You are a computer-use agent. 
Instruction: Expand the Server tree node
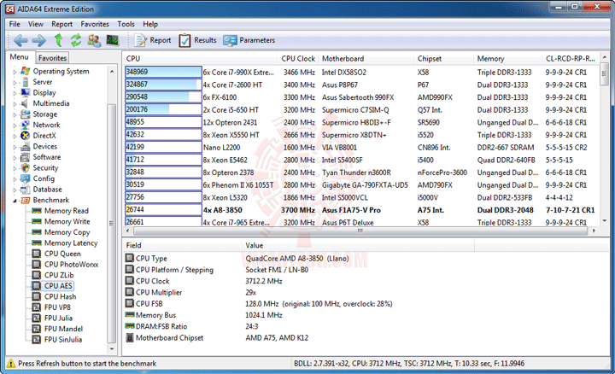[15, 82]
